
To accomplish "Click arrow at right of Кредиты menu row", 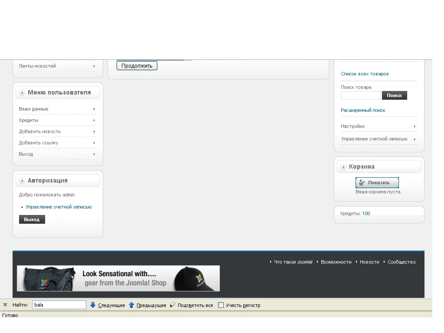I will point(94,121).
